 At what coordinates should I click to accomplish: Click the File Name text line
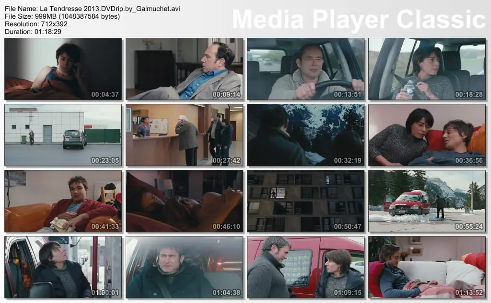click(93, 9)
